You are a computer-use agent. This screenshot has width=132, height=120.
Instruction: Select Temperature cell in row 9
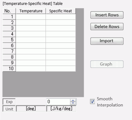[x=31, y=63]
